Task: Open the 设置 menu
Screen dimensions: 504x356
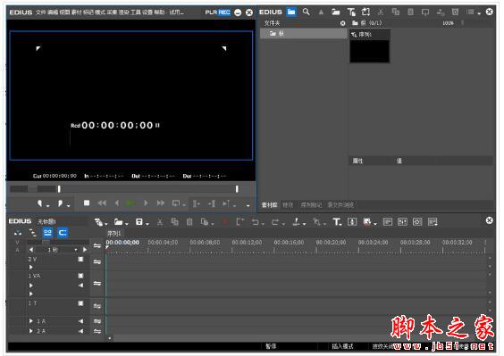Action: click(147, 12)
